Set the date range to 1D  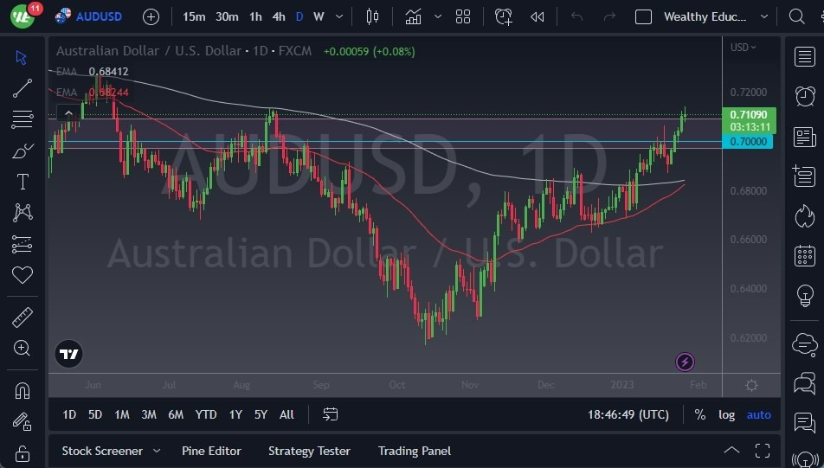(x=69, y=414)
